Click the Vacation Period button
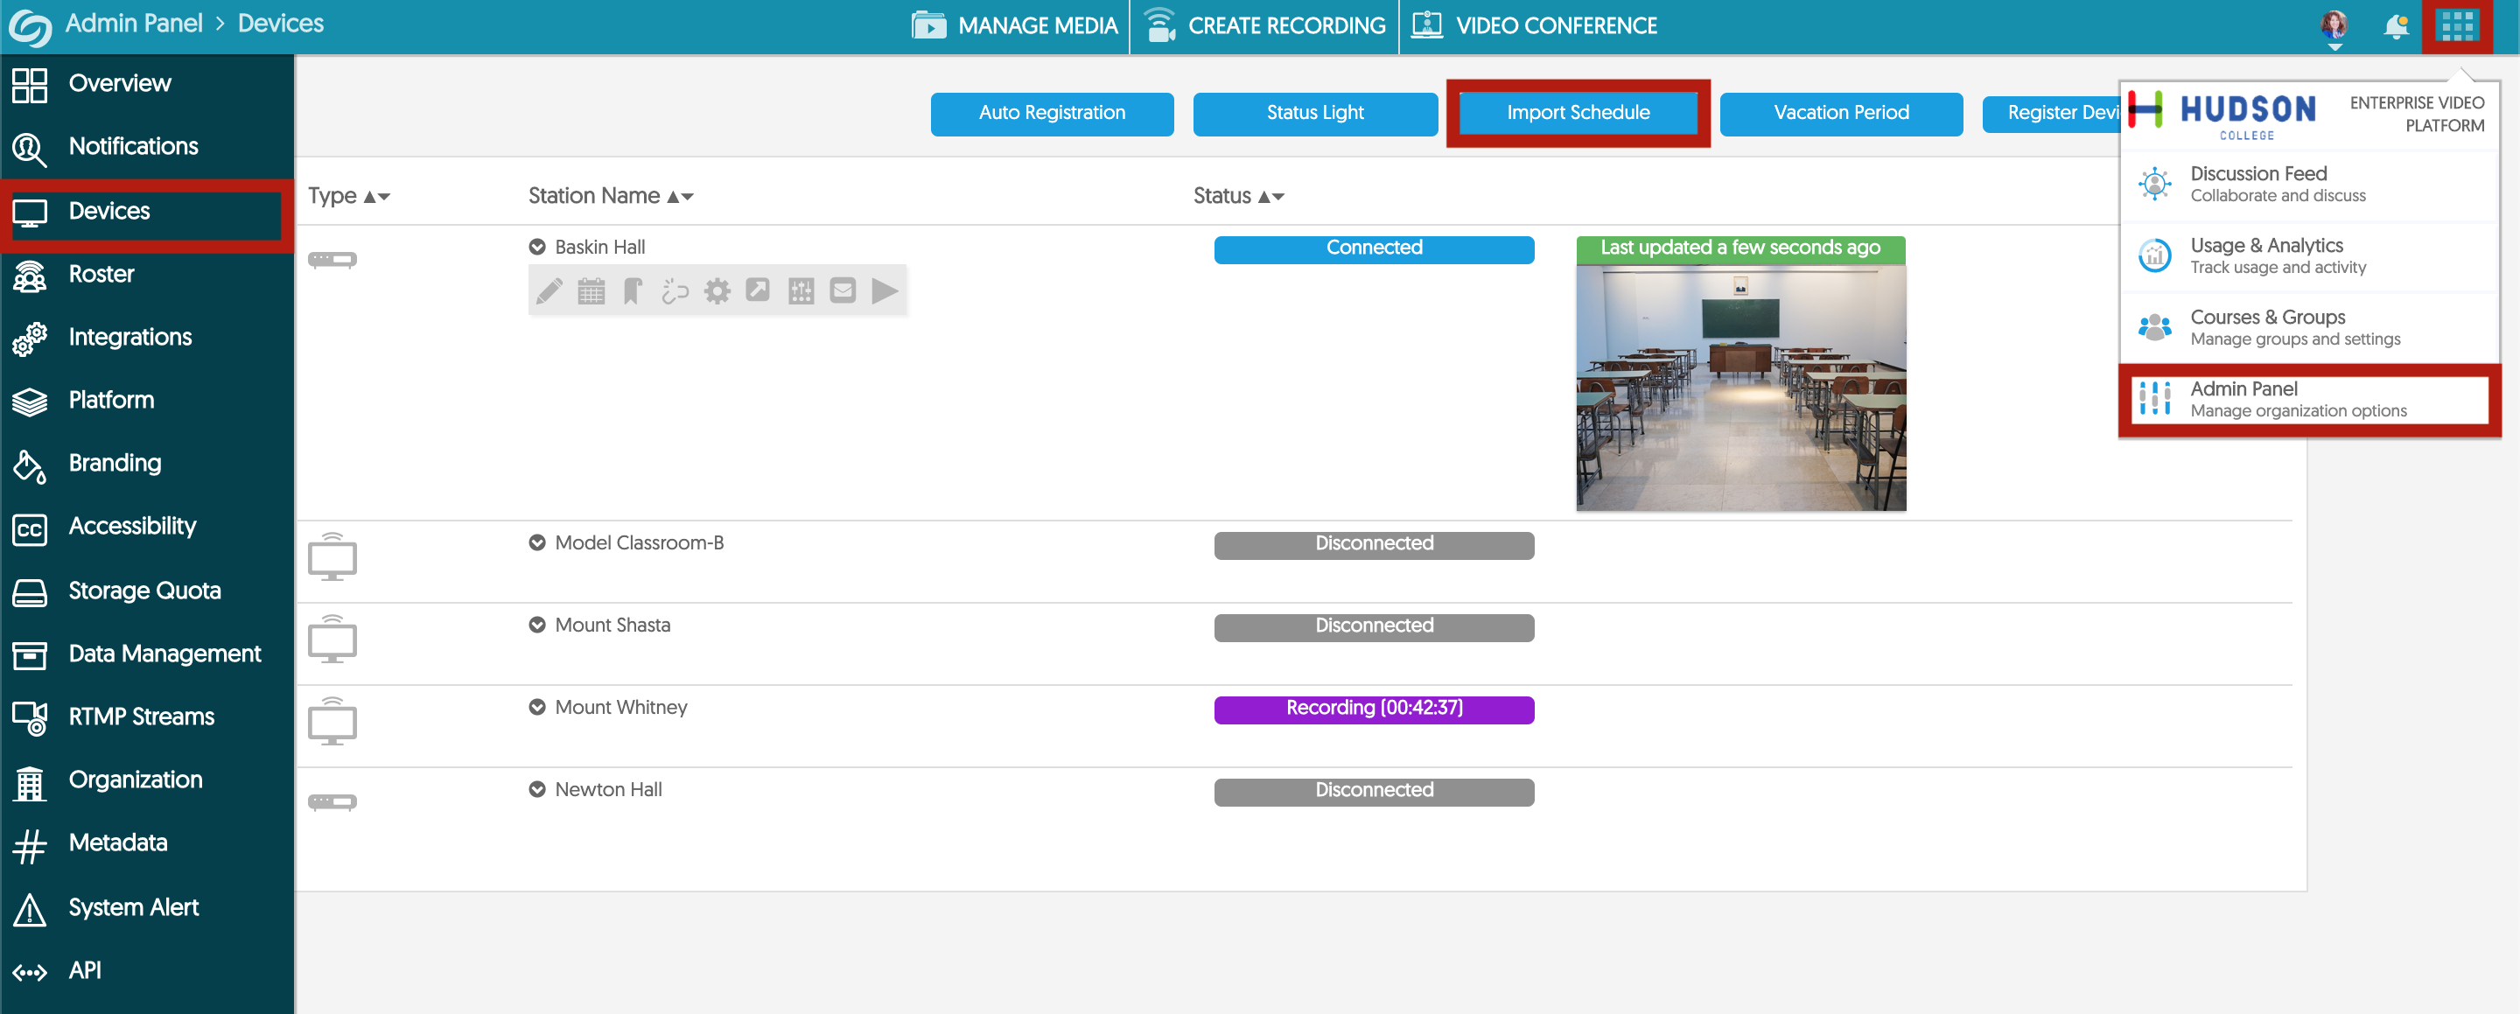The width and height of the screenshot is (2520, 1014). (1840, 113)
